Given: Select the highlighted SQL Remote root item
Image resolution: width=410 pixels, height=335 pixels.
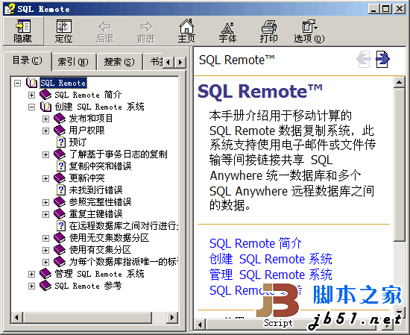Looking at the screenshot, I should [63, 84].
